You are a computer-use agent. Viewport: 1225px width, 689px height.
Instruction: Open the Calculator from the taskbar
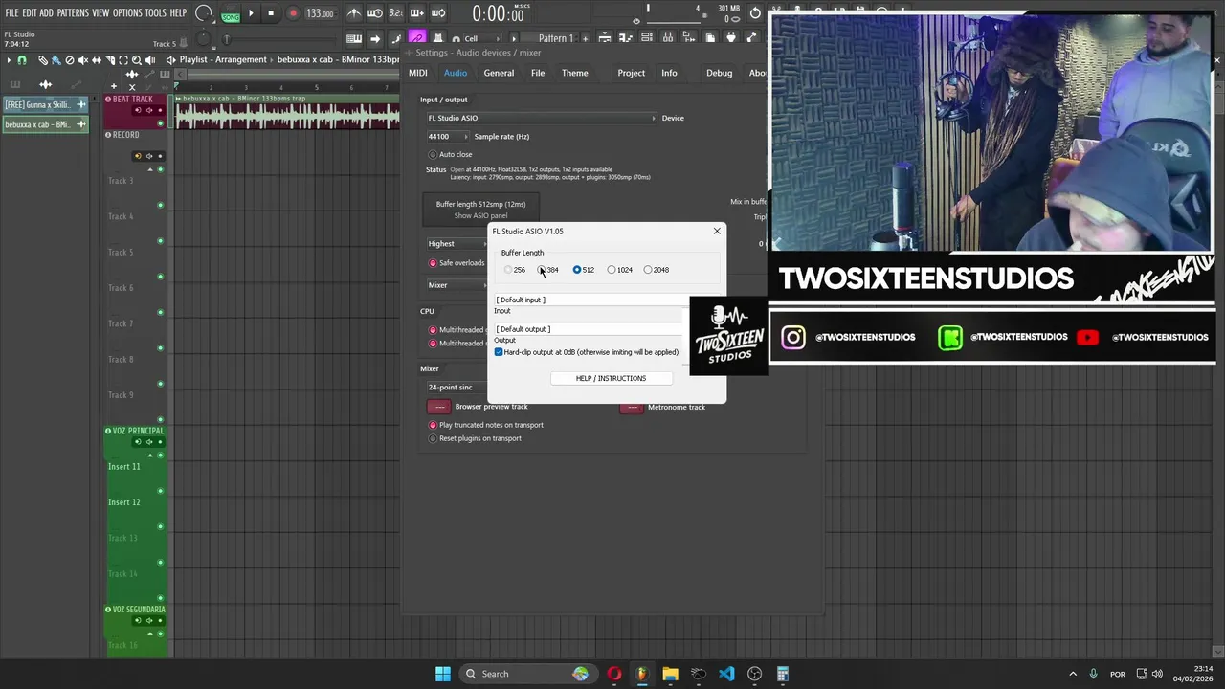782,674
